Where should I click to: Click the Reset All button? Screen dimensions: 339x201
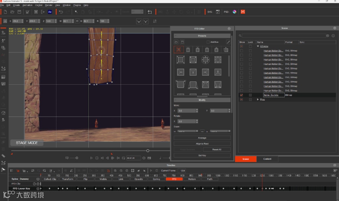pyautogui.click(x=217, y=149)
